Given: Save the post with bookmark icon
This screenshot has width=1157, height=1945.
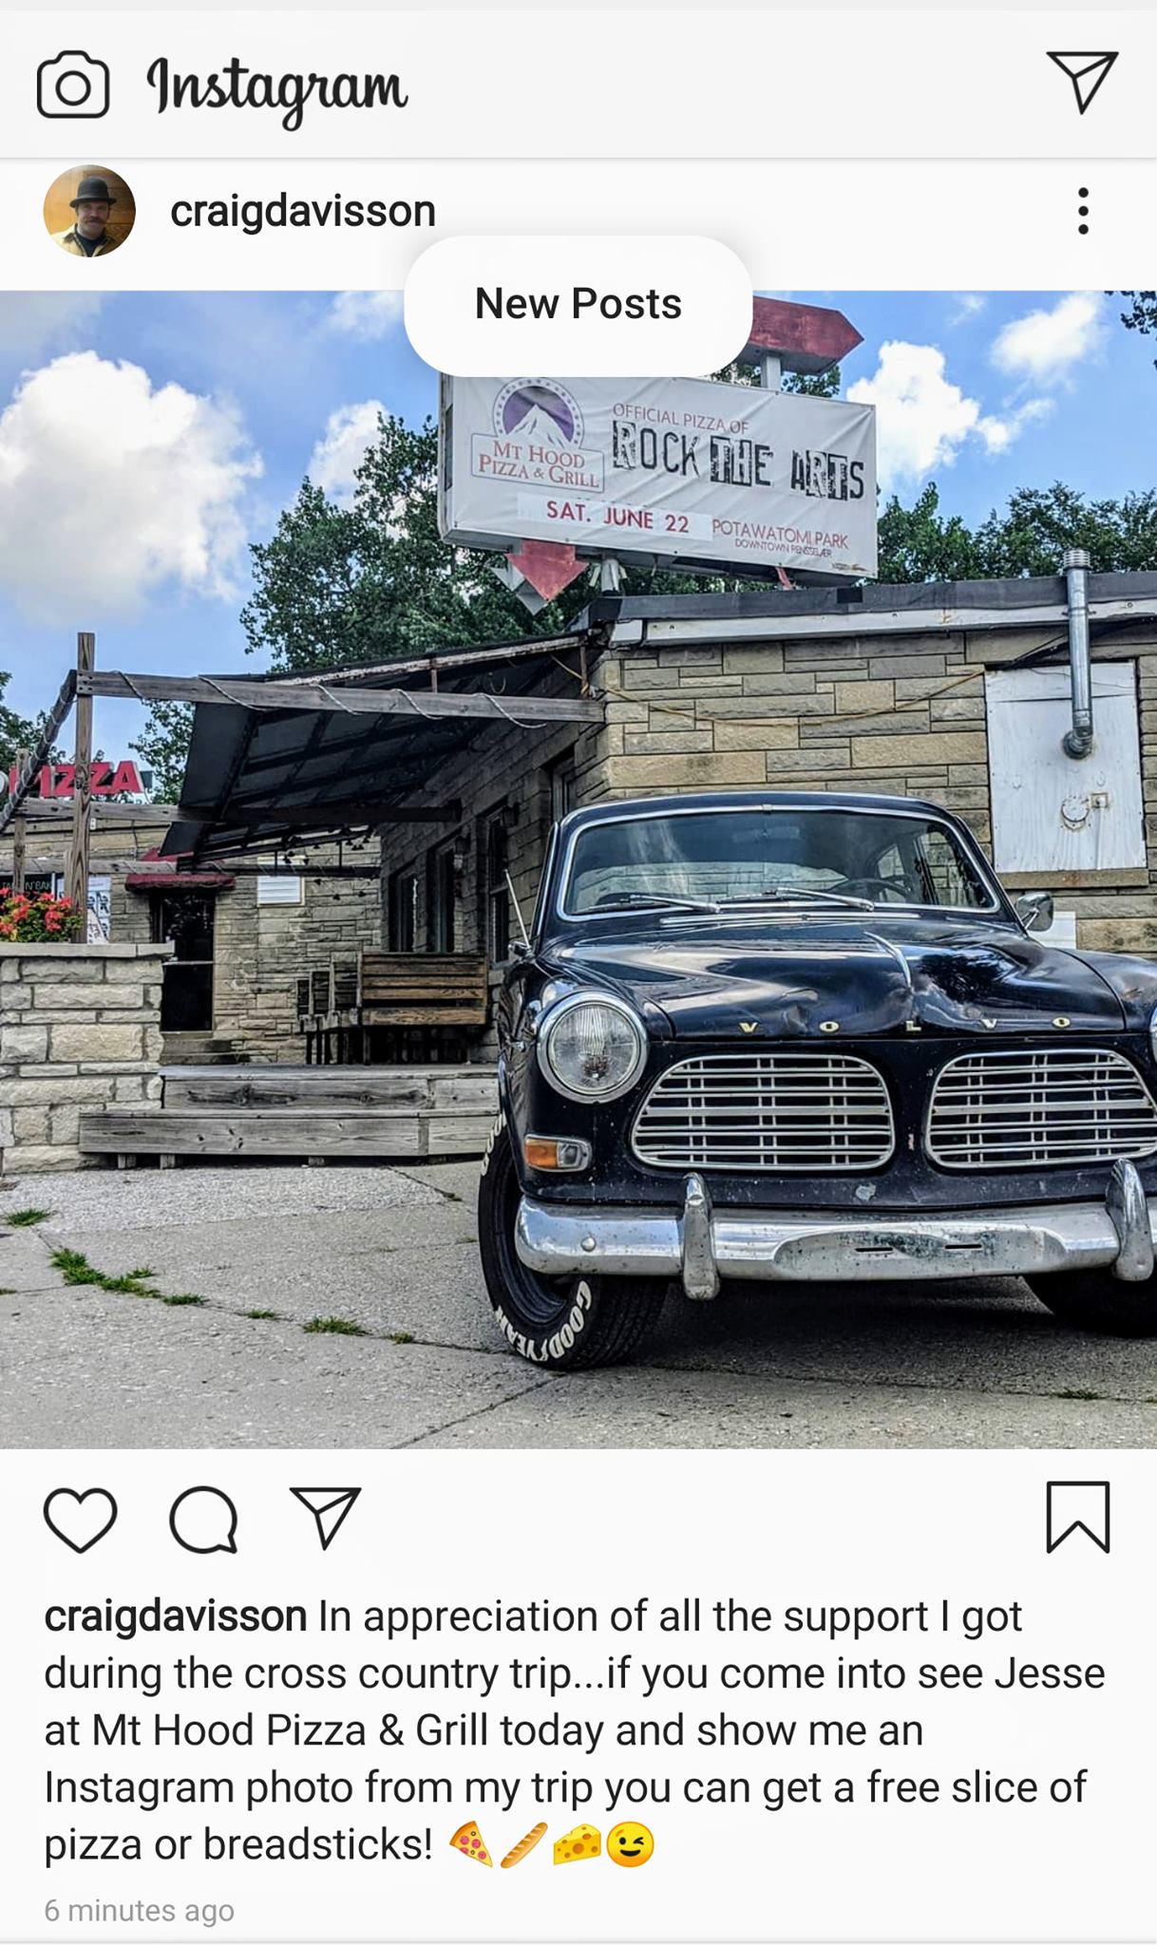Looking at the screenshot, I should tap(1078, 1518).
